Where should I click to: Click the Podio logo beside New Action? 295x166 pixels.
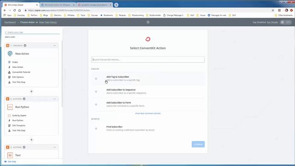pos(10,53)
